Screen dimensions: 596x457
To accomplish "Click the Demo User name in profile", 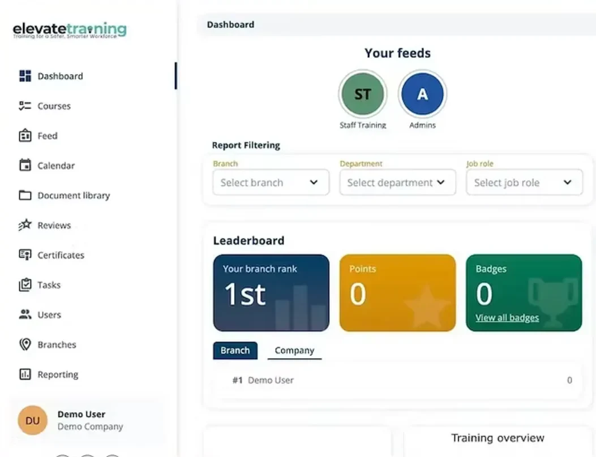I will point(82,414).
